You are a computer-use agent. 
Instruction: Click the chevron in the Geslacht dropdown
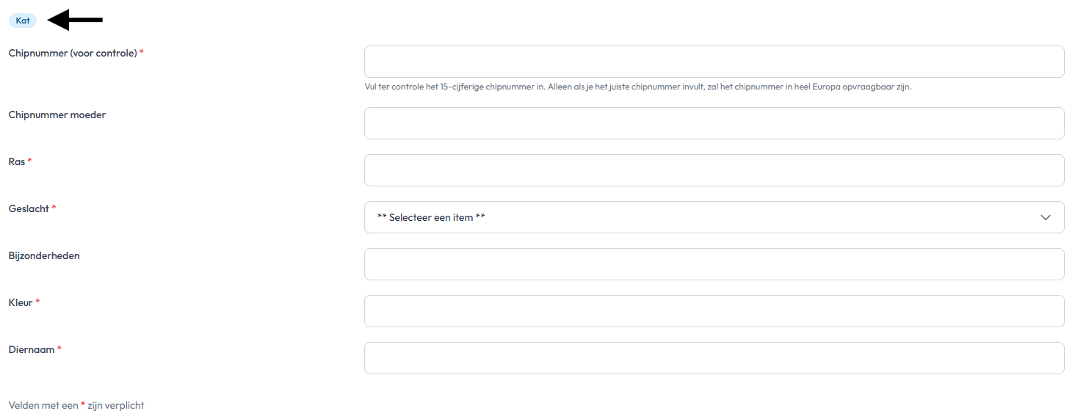point(1046,217)
